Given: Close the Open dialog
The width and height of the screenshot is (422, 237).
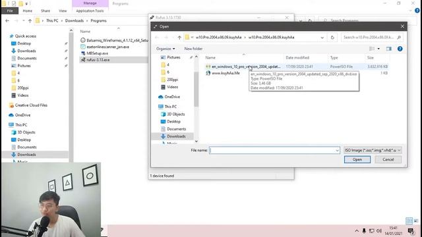Looking at the screenshot, I should (x=402, y=26).
